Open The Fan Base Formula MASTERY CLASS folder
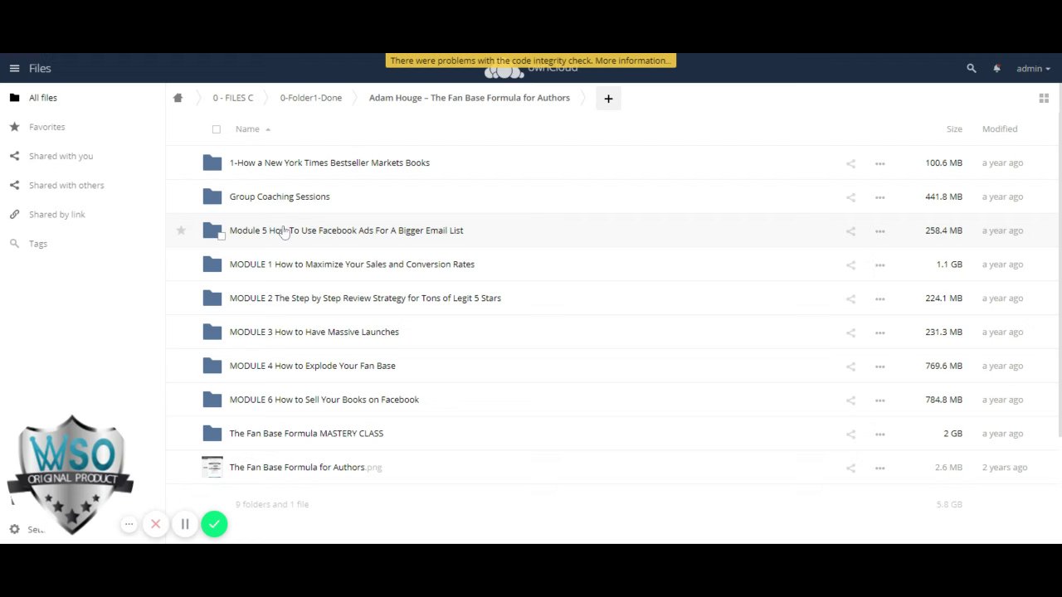This screenshot has width=1062, height=597. [306, 434]
